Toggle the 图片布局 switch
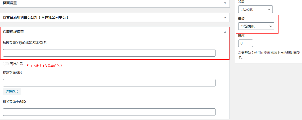This screenshot has width=302, height=120. coord(6,64)
